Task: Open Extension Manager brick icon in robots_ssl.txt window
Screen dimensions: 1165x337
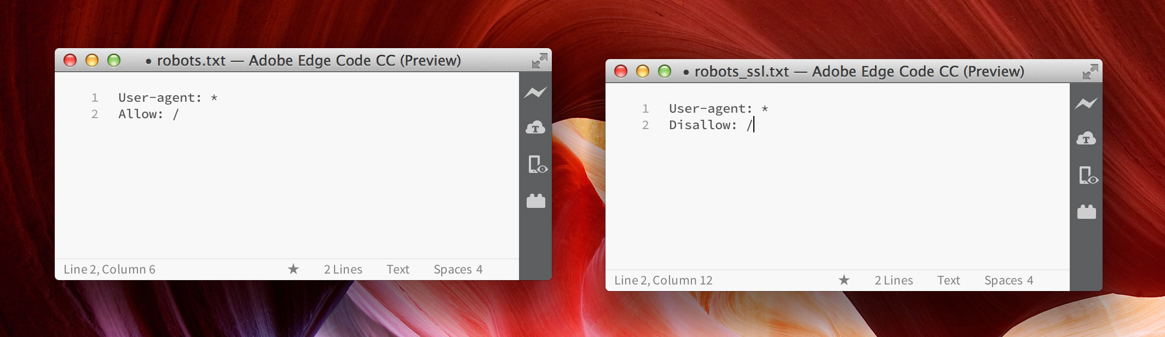Action: (x=1086, y=212)
